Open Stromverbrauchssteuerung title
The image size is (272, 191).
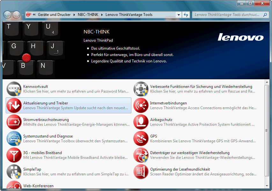pos(46,120)
